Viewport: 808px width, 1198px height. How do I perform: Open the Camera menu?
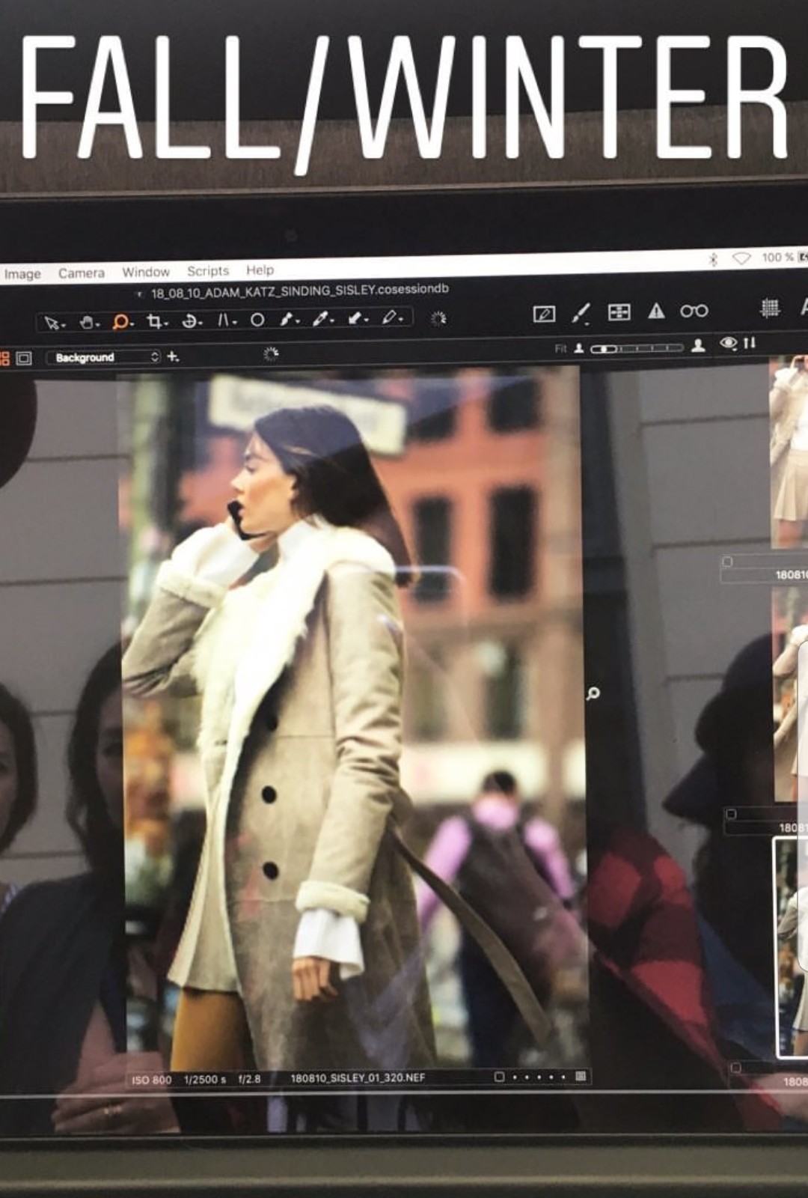point(82,273)
